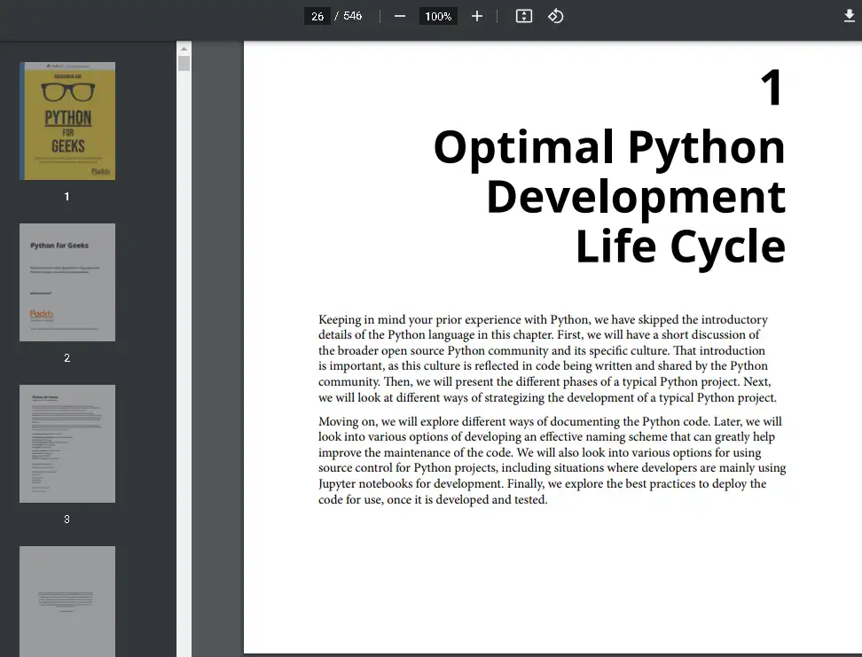The width and height of the screenshot is (862, 657).
Task: Rotate the document counterclockwise
Action: 556,16
